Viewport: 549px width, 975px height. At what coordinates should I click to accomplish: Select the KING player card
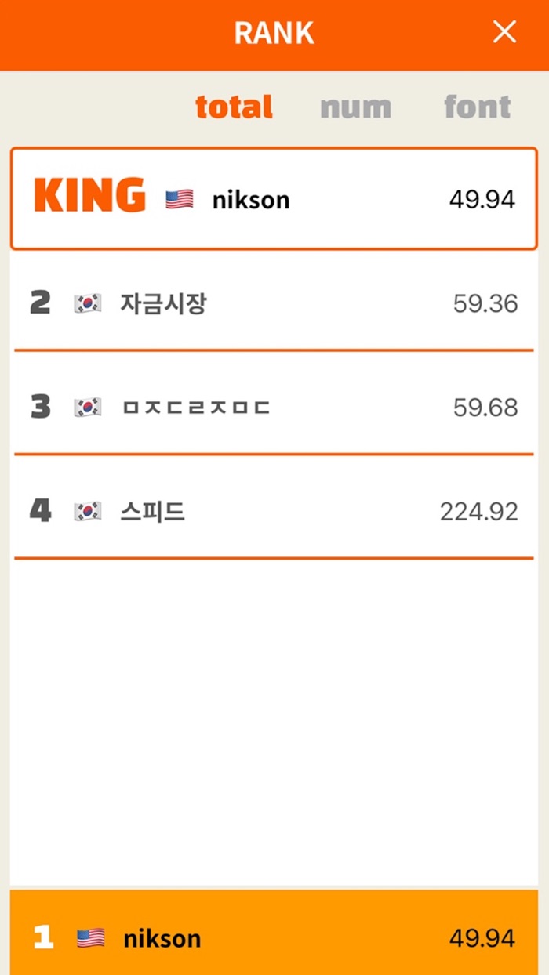274,196
